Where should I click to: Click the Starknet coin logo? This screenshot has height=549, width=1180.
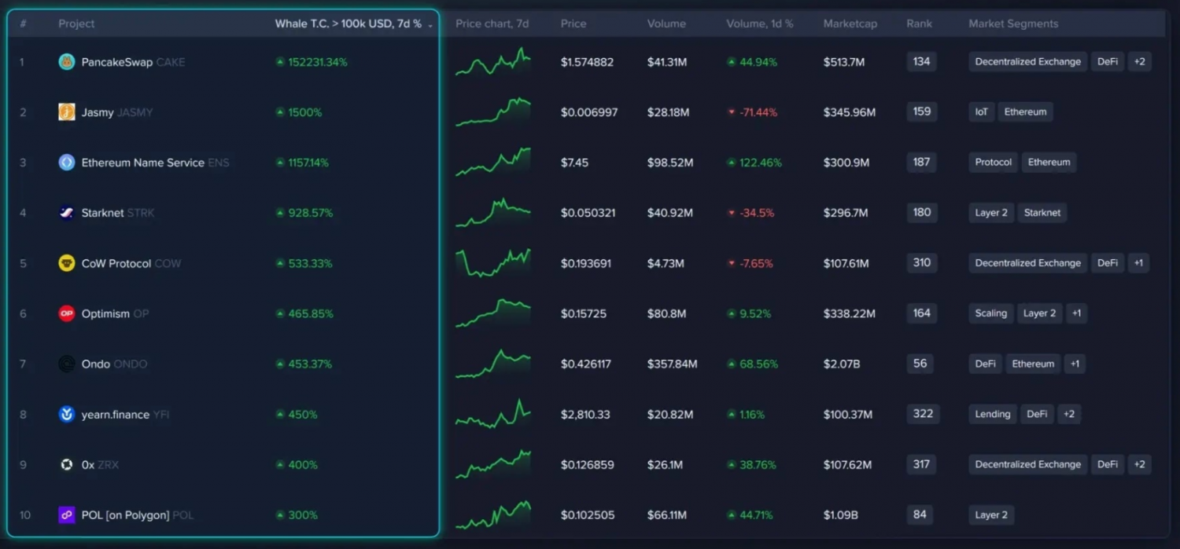click(67, 213)
